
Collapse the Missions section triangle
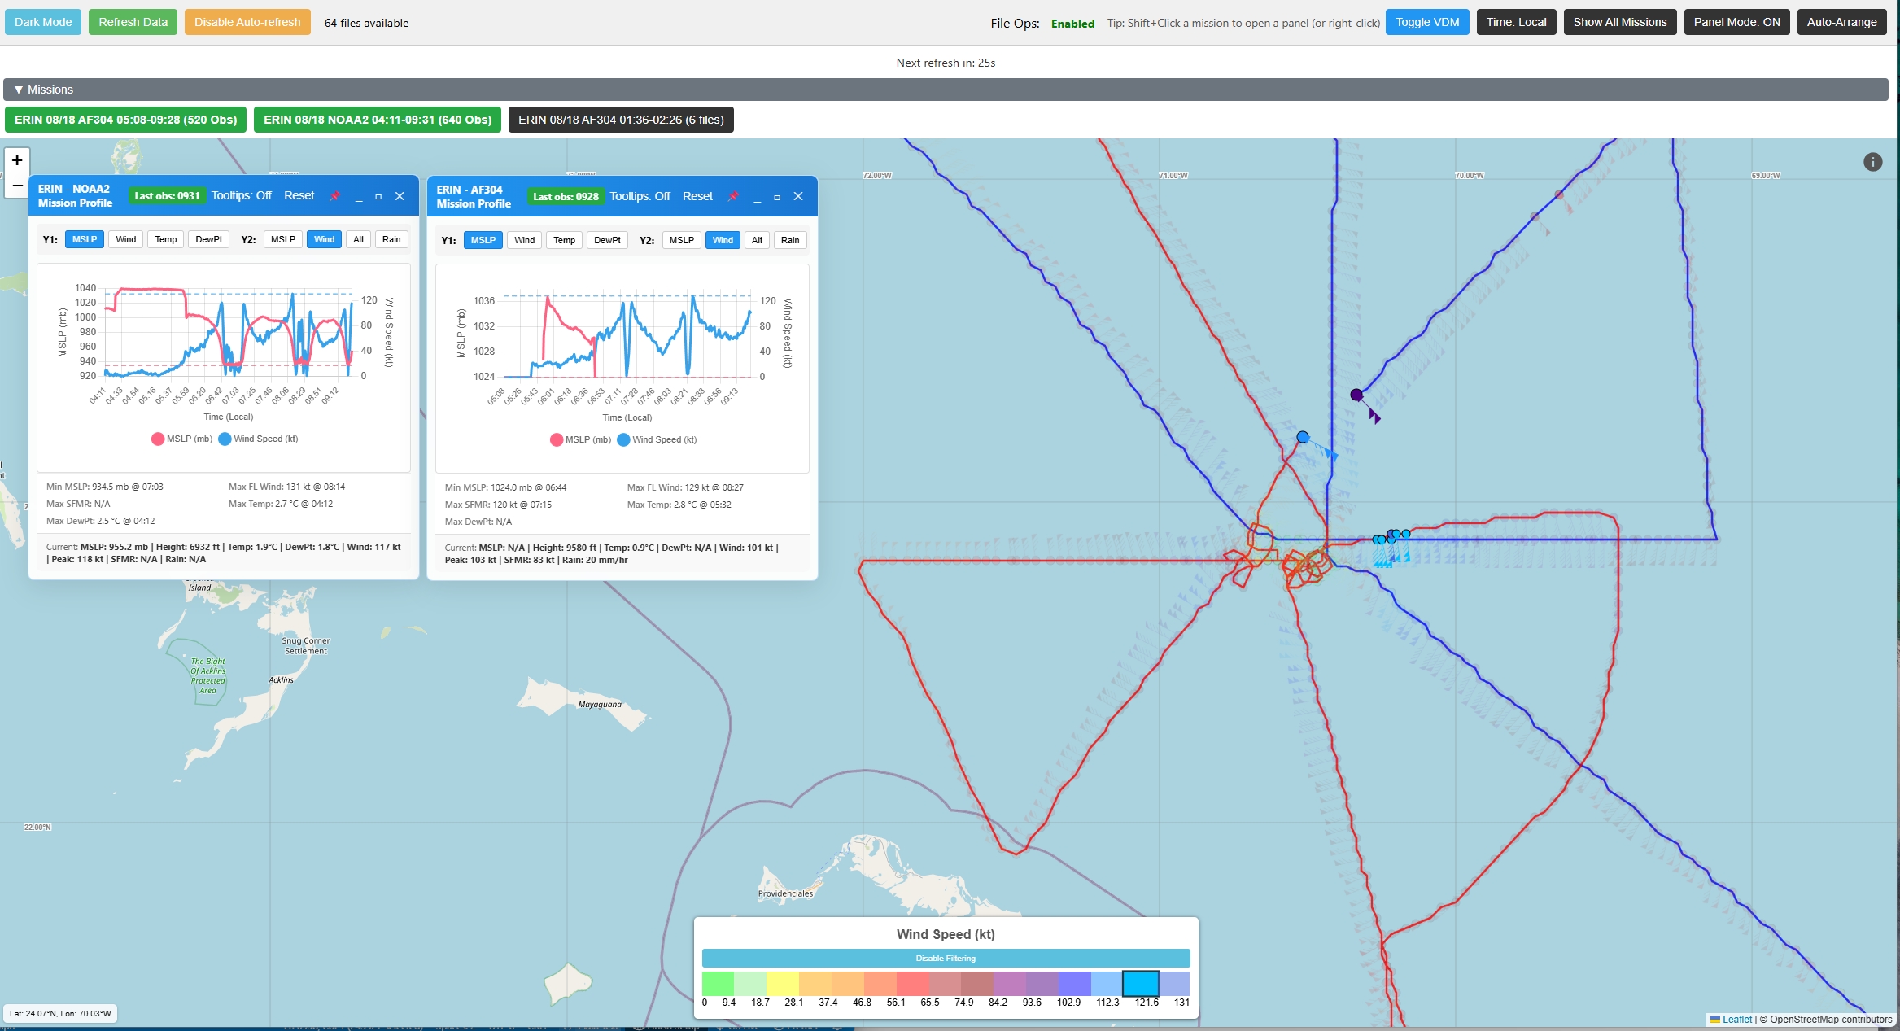pyautogui.click(x=18, y=90)
